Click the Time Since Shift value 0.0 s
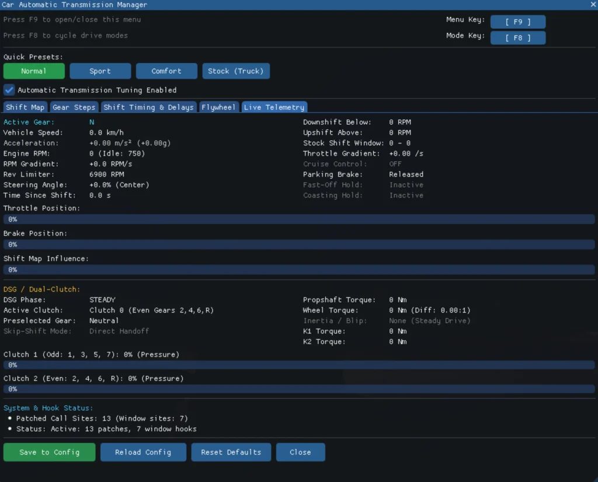 click(x=100, y=195)
